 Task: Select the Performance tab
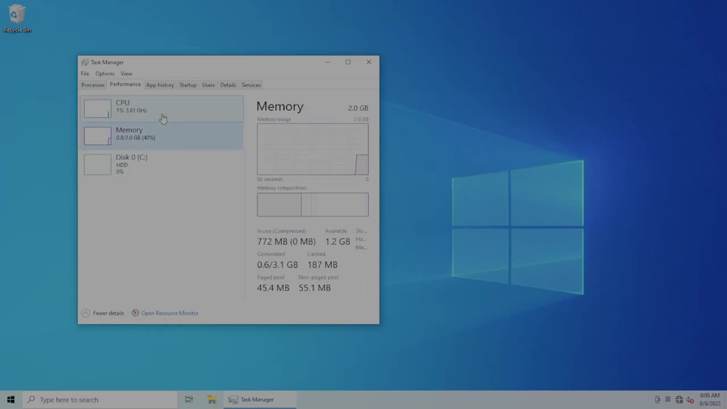[x=126, y=85]
